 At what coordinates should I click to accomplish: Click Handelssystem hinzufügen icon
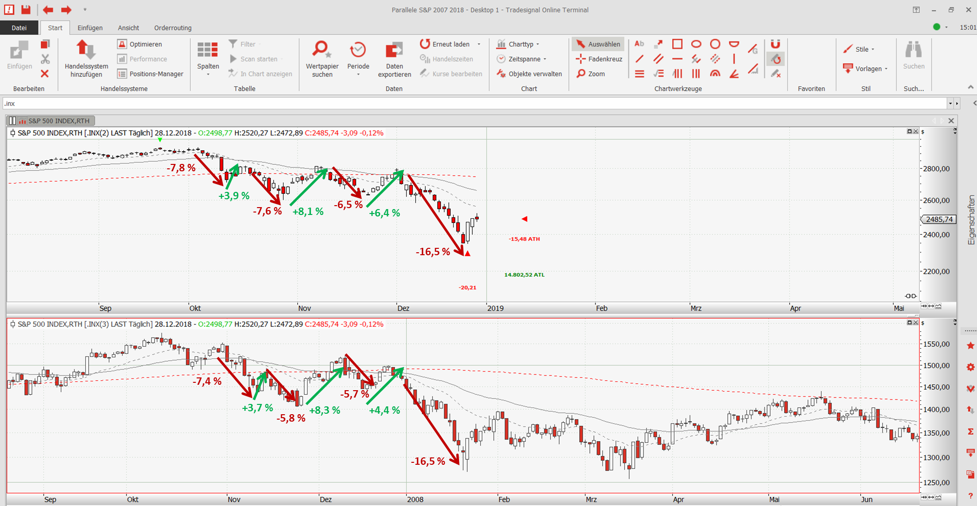(86, 59)
